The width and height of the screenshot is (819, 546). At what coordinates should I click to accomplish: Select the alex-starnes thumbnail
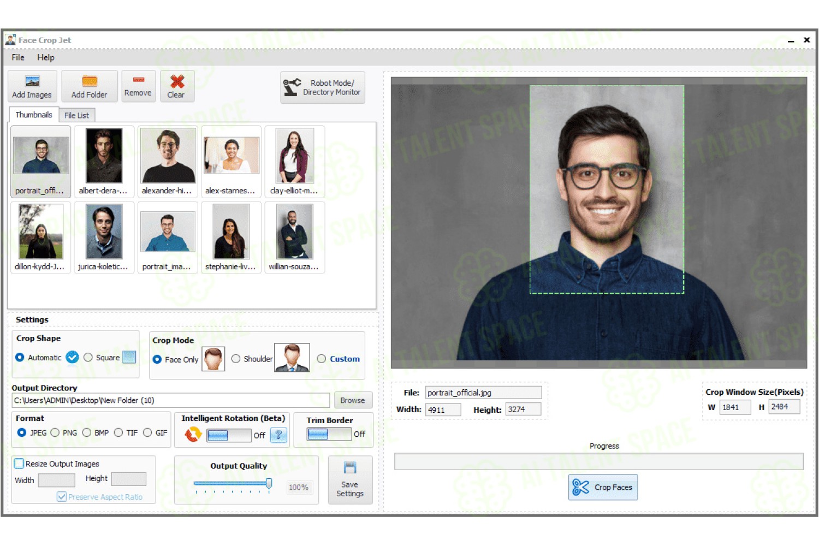pos(231,162)
